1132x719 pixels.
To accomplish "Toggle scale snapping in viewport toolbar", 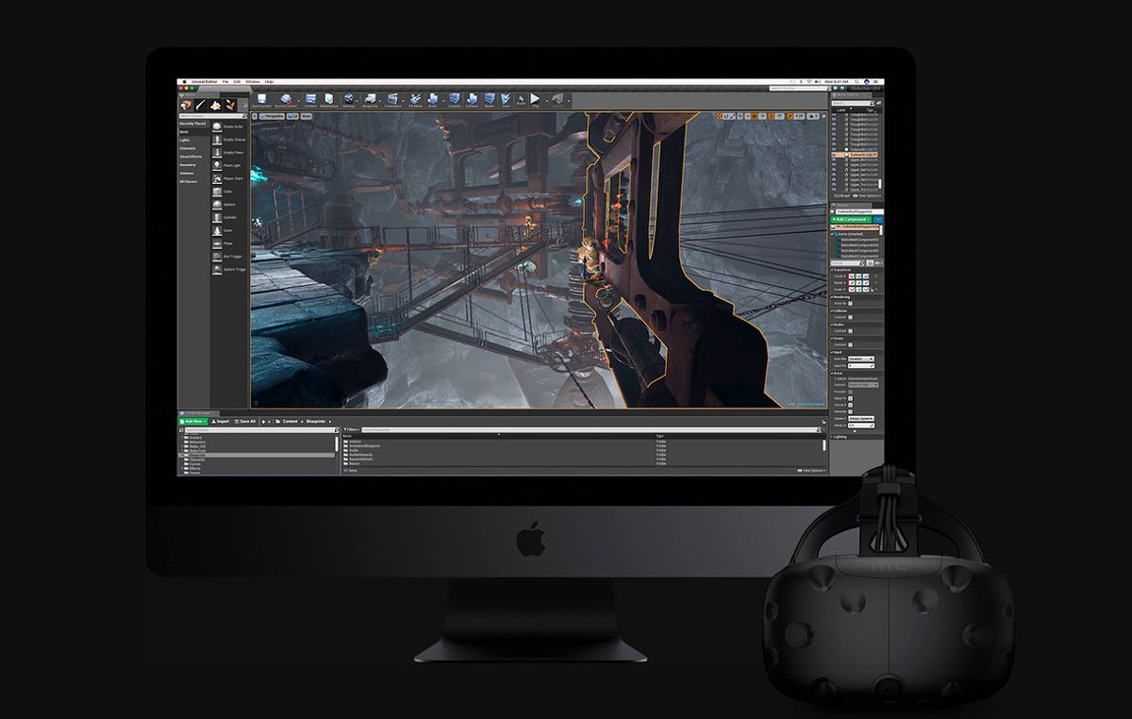I will (x=790, y=116).
